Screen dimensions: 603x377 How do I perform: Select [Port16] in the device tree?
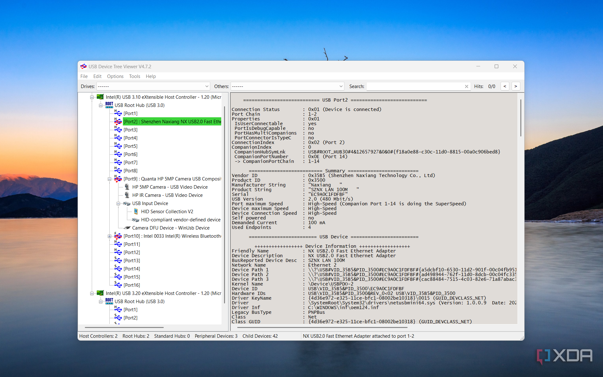(132, 285)
